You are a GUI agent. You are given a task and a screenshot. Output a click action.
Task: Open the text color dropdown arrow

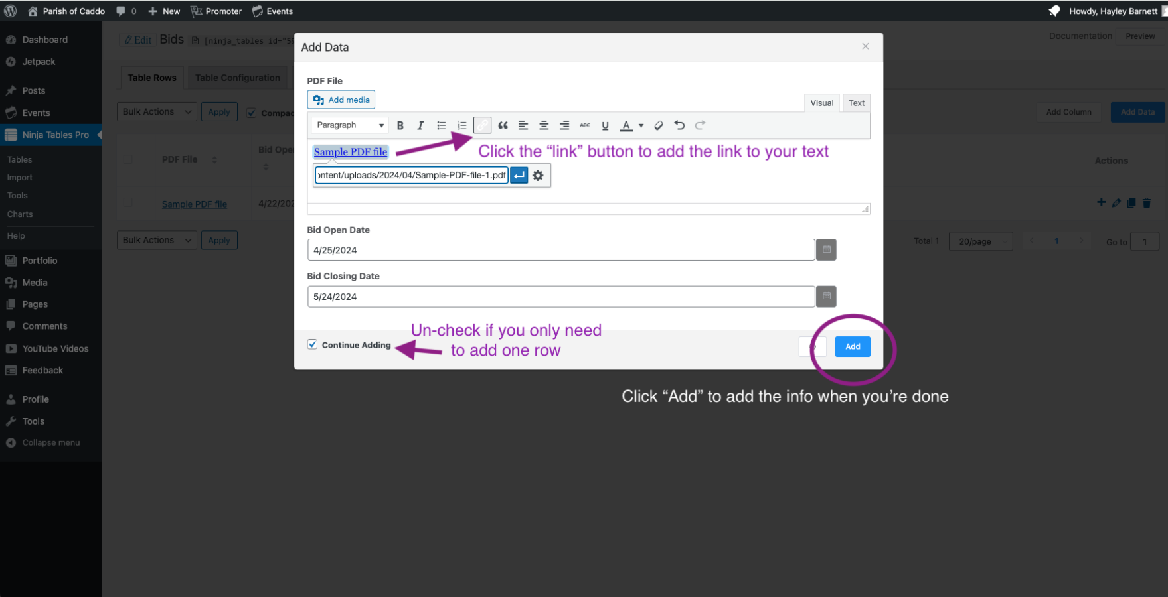pyautogui.click(x=641, y=125)
